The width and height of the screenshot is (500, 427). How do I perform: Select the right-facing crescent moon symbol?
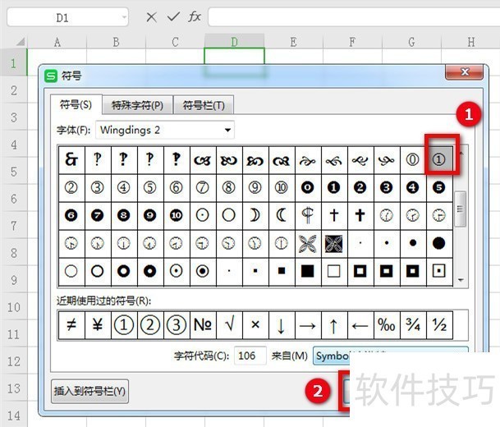[x=255, y=216]
